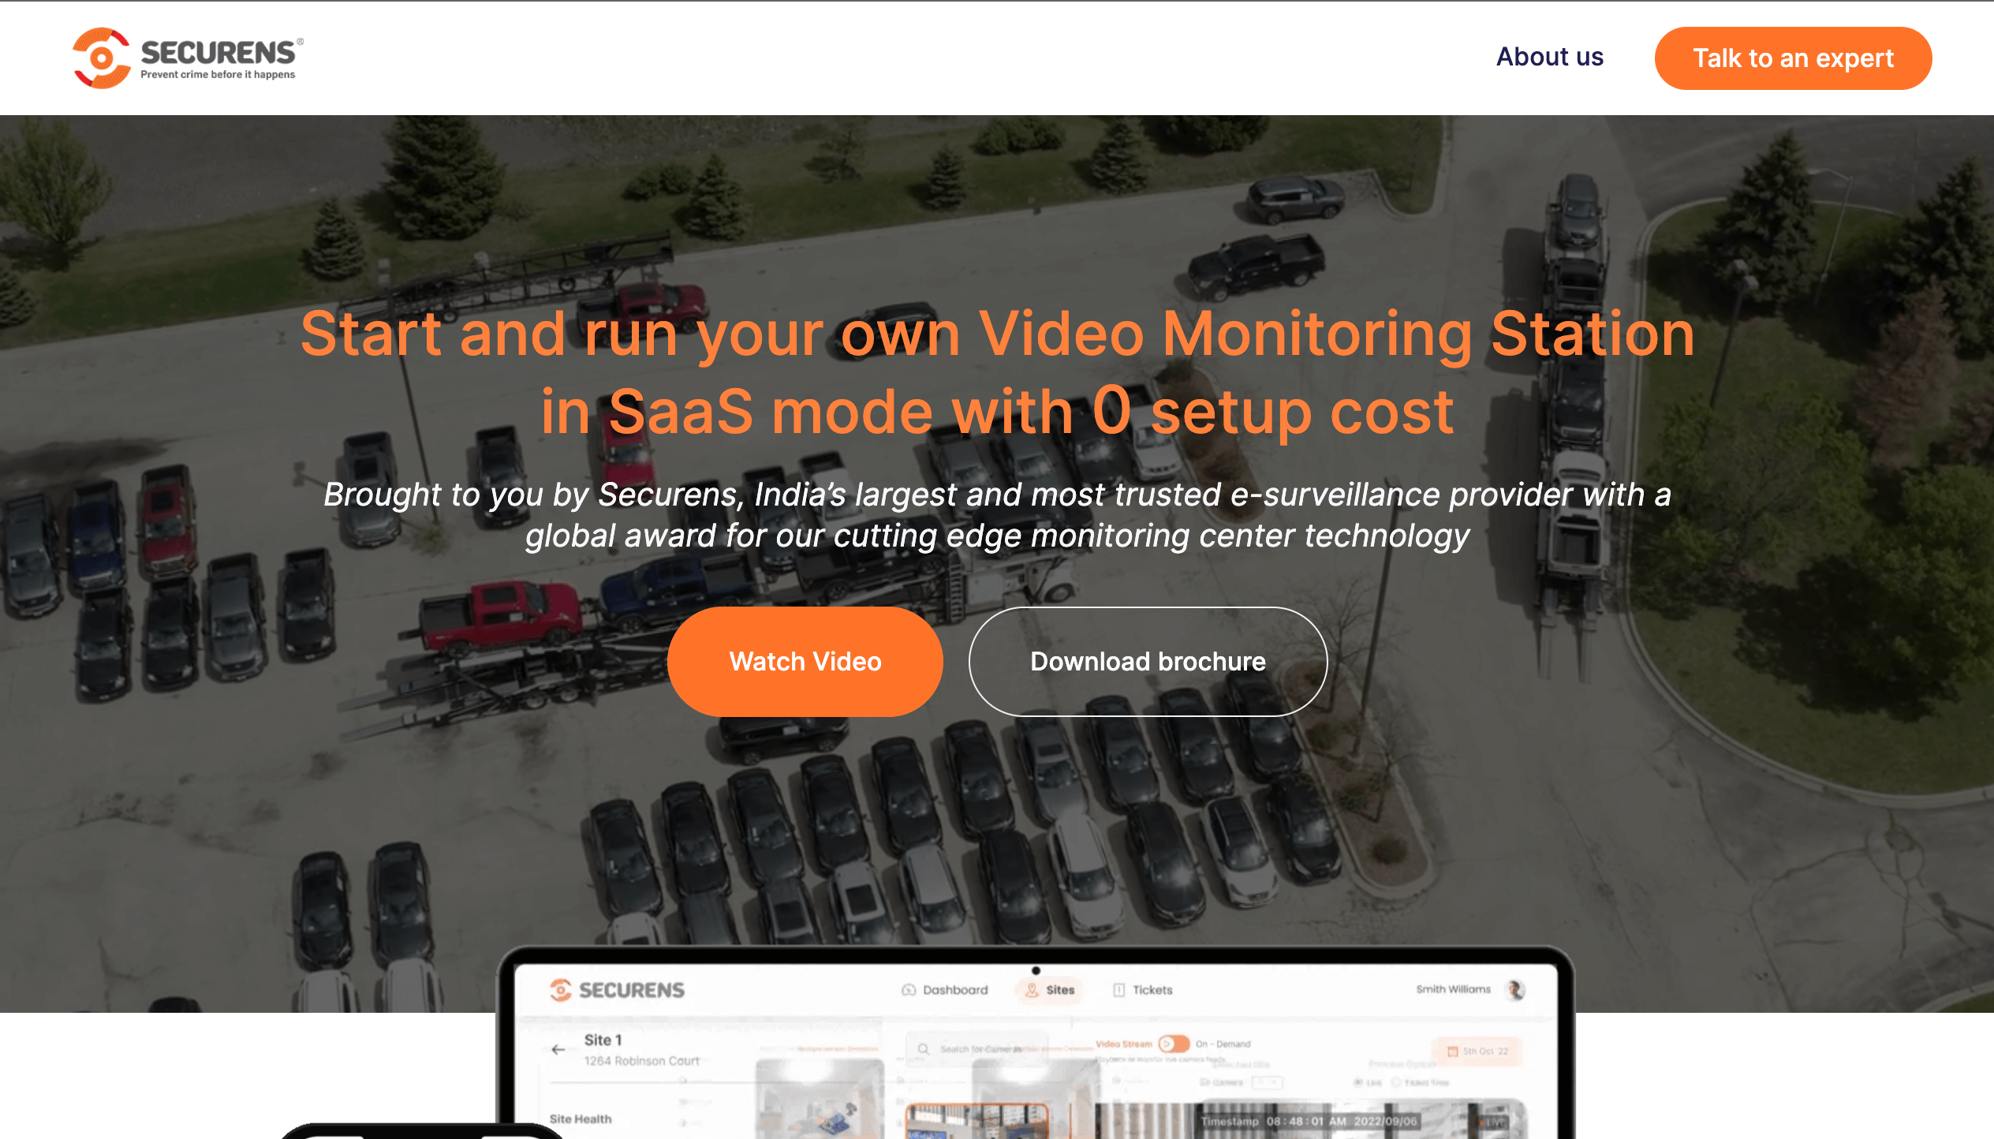The height and width of the screenshot is (1139, 1994).
Task: Select the magnifier icon in the camera search
Action: (x=924, y=1049)
